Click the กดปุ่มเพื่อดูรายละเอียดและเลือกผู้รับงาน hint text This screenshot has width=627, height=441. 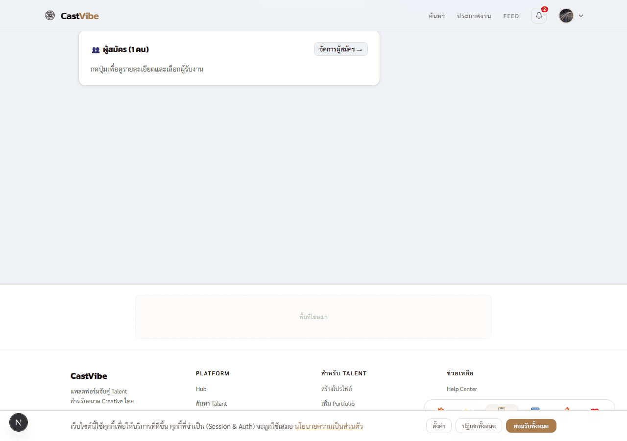[147, 69]
